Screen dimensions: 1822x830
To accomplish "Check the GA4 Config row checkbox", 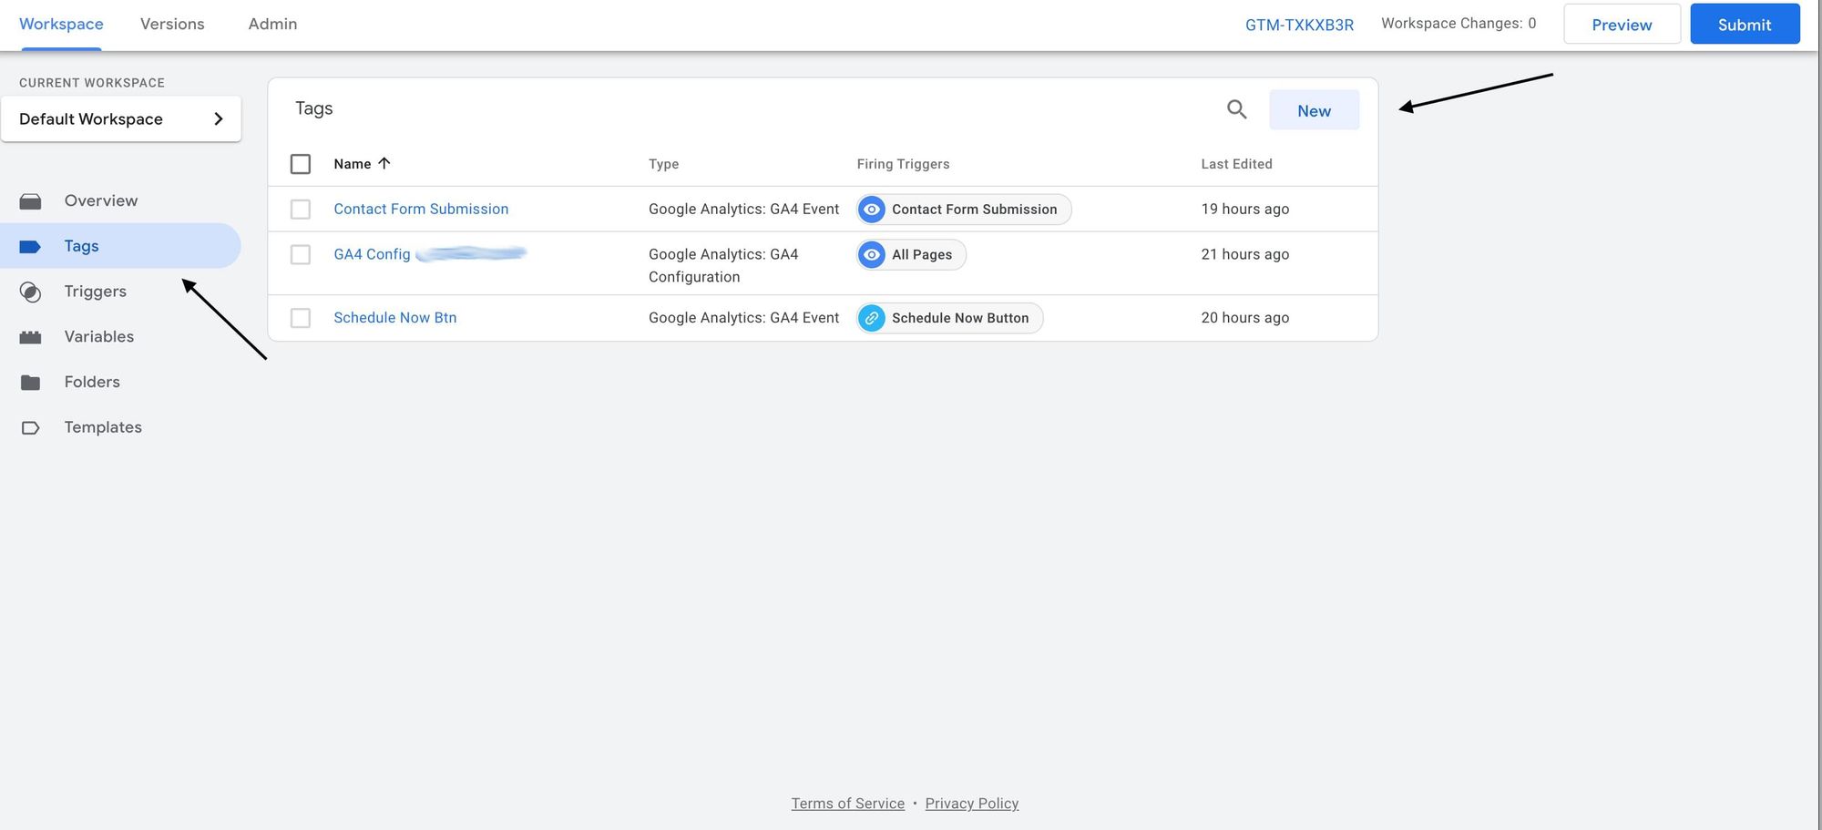I will [301, 255].
